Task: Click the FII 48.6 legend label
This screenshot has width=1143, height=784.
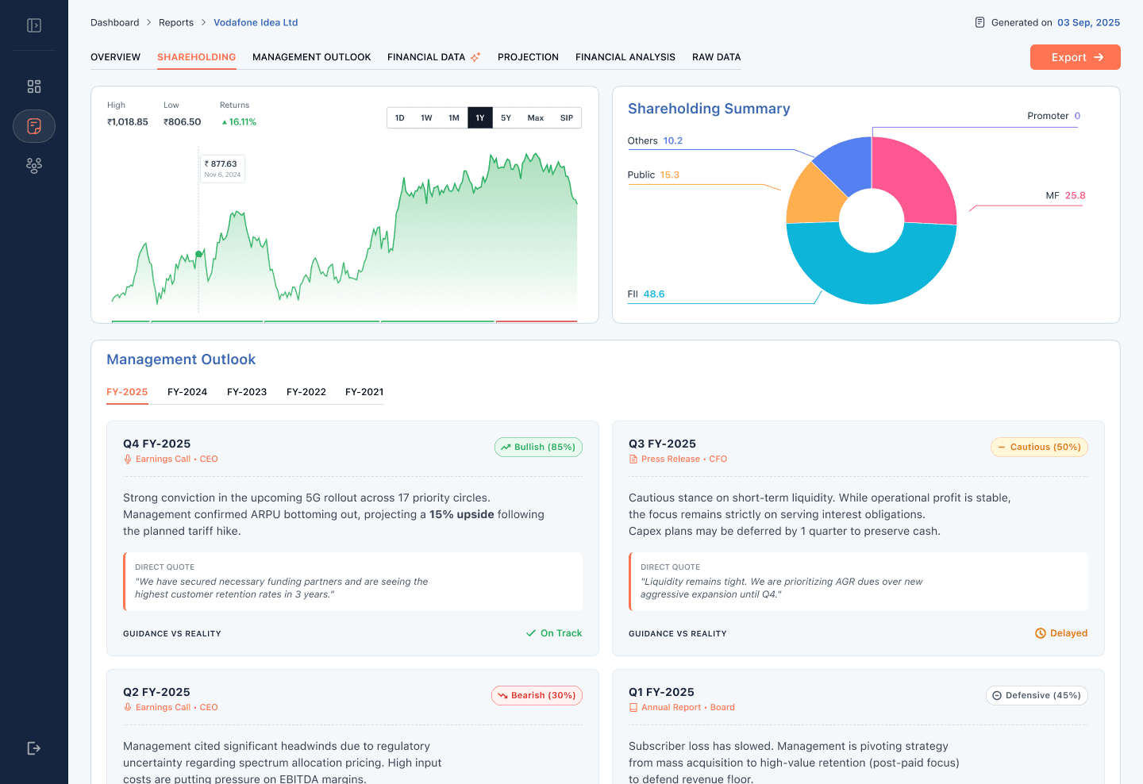Action: 646,294
